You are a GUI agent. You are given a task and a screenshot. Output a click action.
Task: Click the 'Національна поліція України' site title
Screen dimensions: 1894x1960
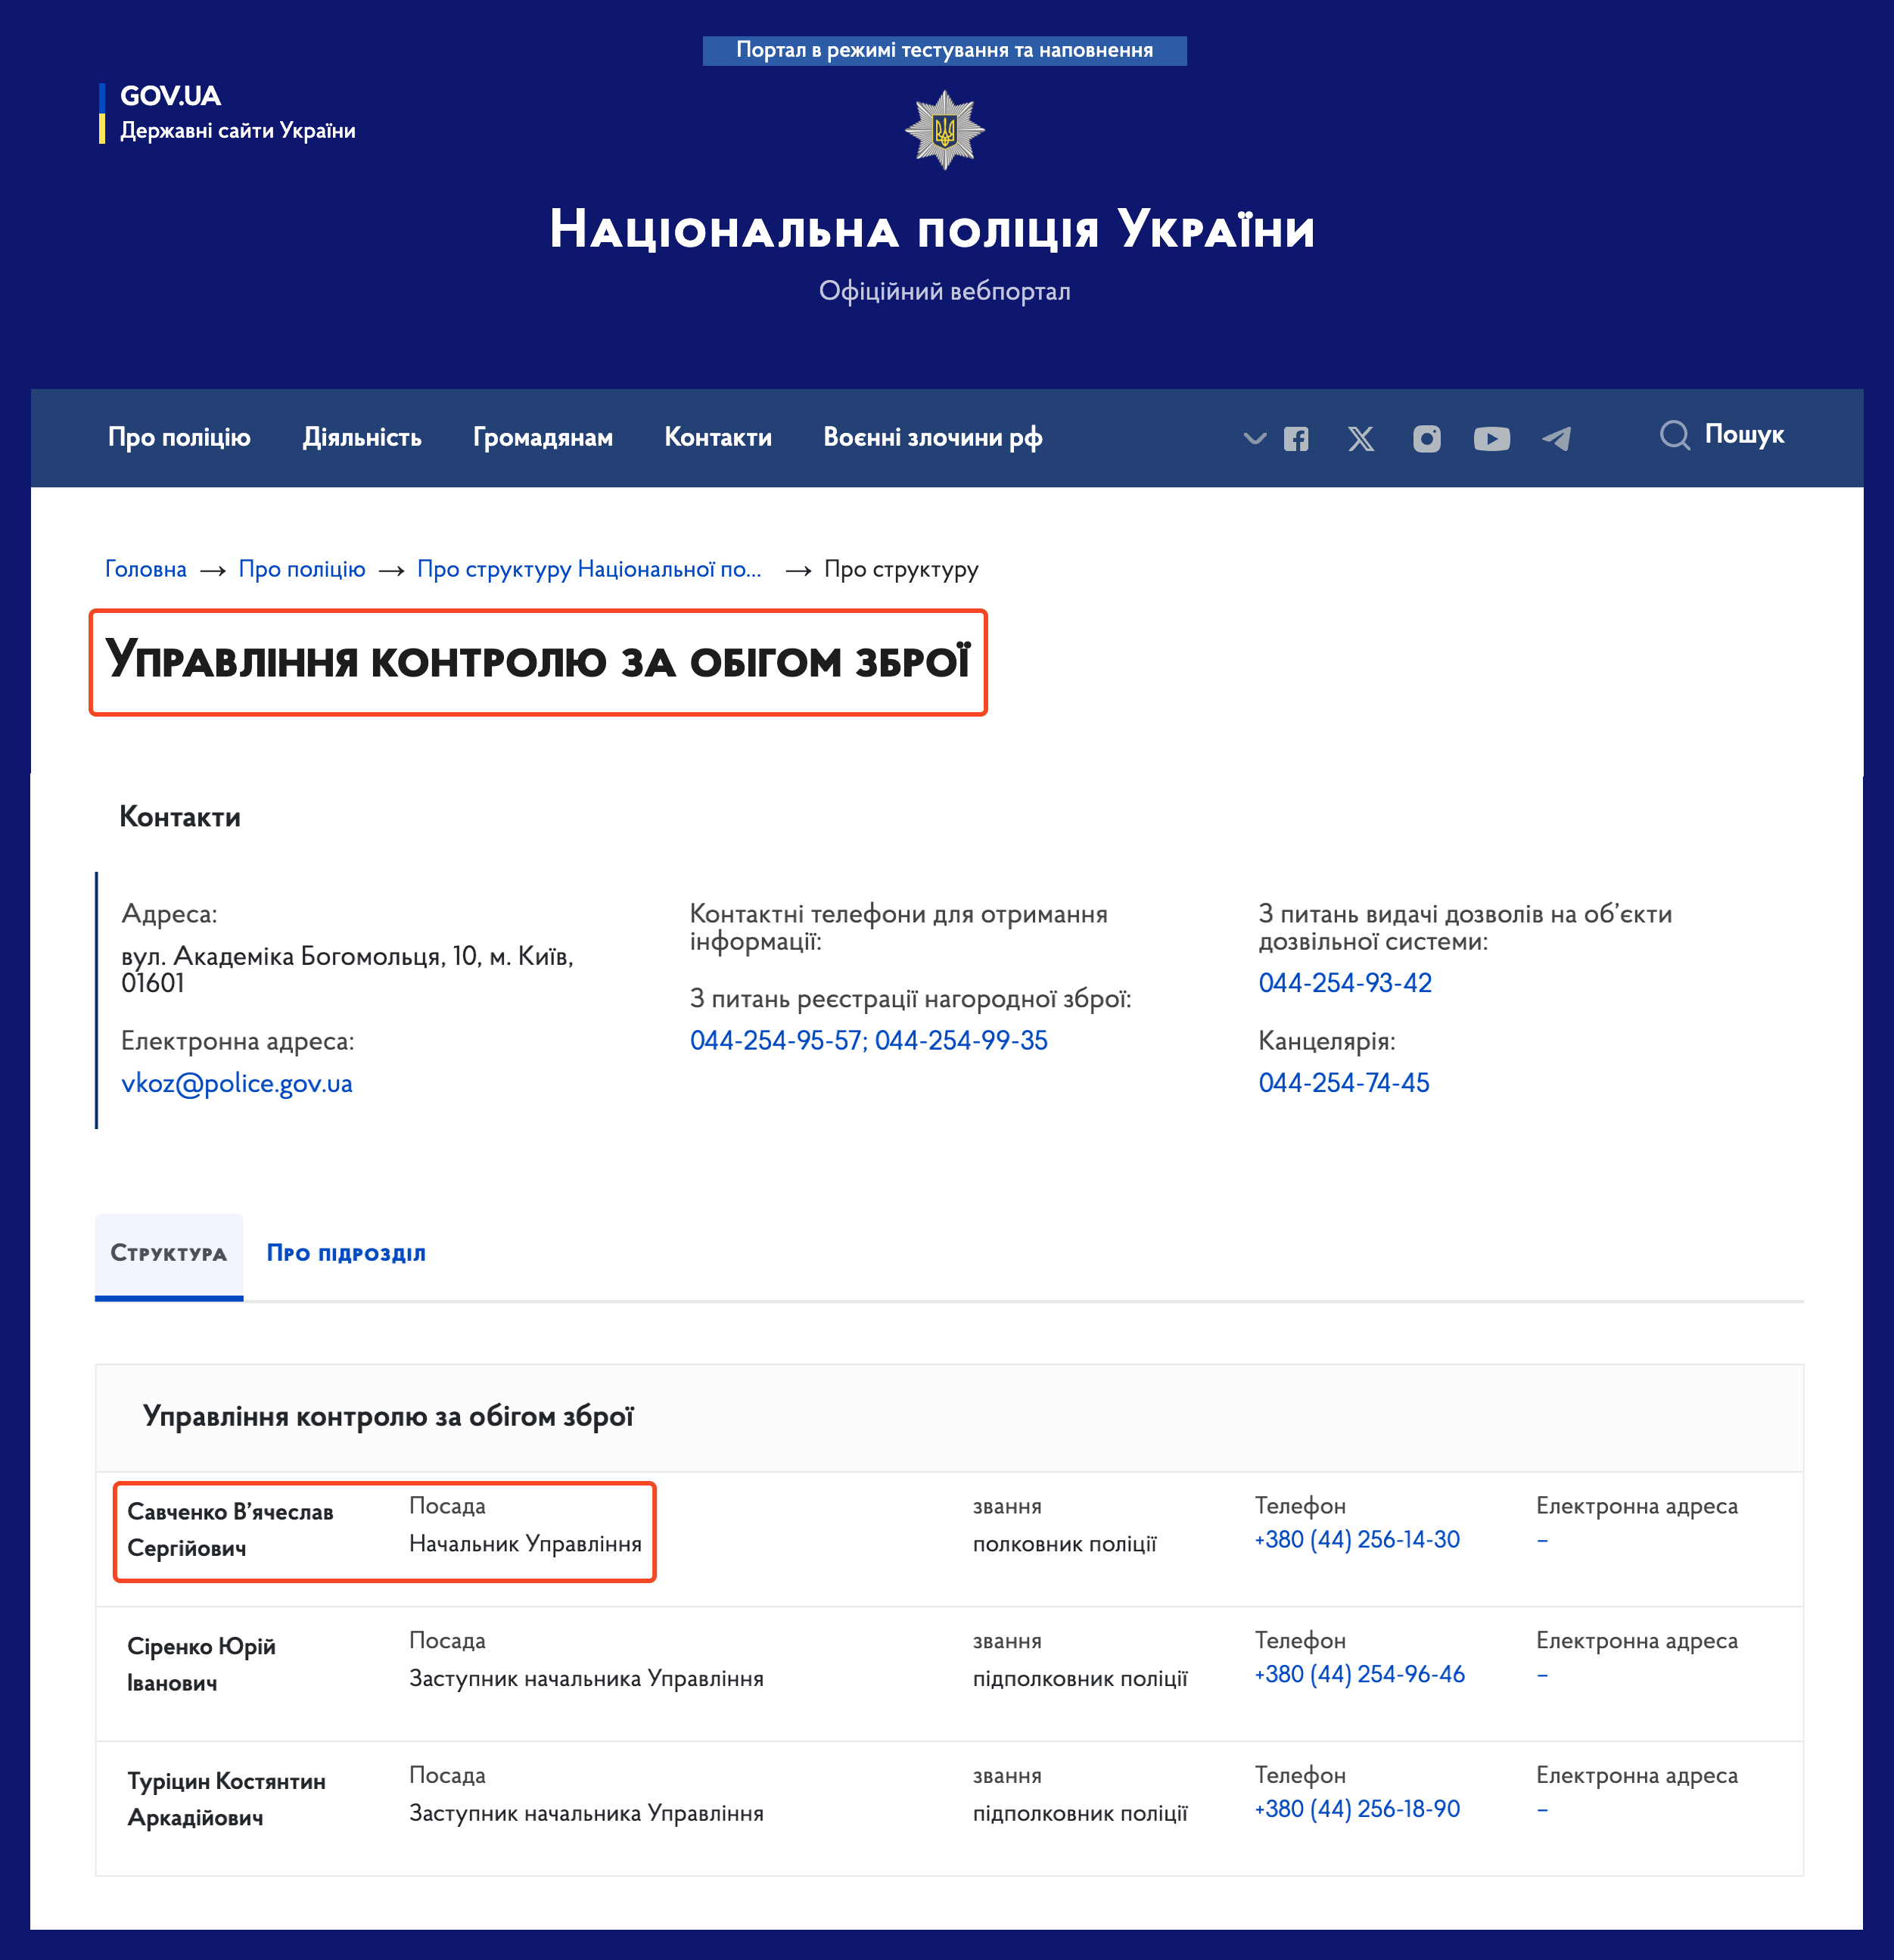point(932,230)
